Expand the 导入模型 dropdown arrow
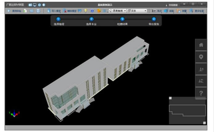Image resolution: width=214 pixels, height=132 pixels. 60,12
